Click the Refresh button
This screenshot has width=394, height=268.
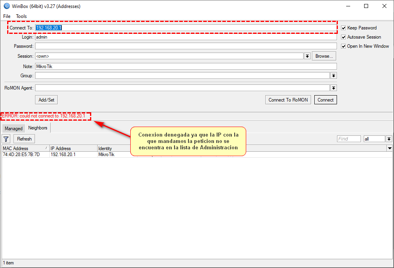[24, 139]
